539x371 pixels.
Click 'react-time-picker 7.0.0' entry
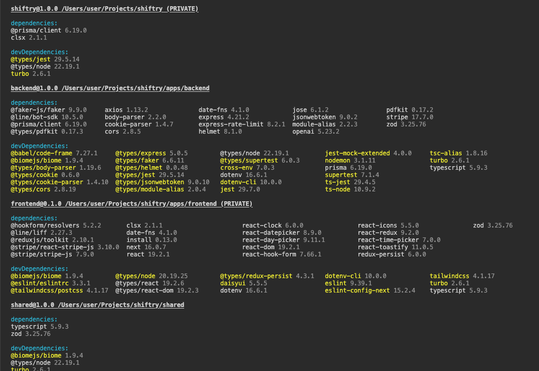399,239
